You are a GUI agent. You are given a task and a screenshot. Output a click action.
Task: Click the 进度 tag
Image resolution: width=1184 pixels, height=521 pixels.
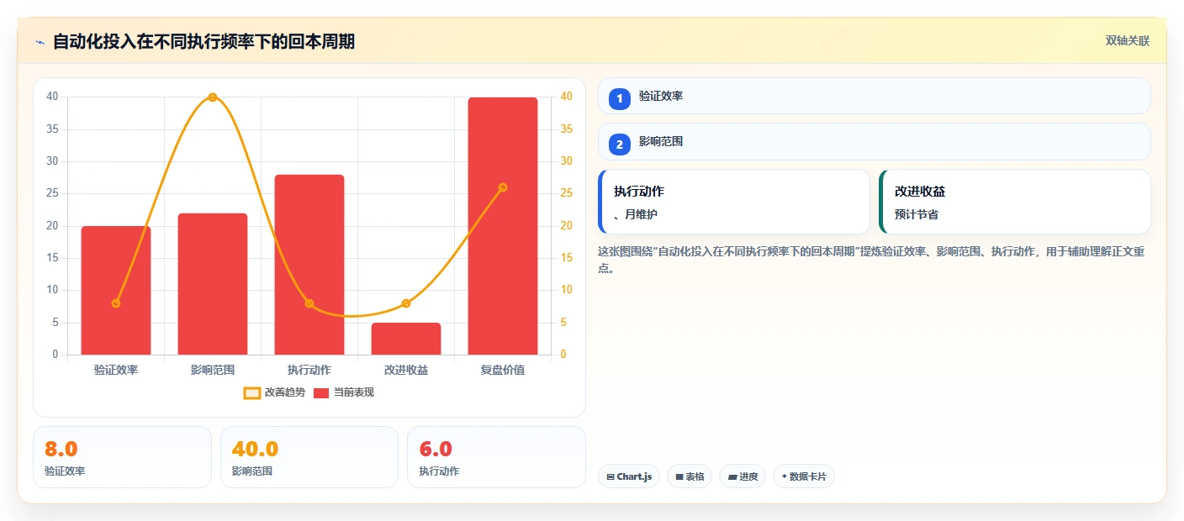[743, 476]
